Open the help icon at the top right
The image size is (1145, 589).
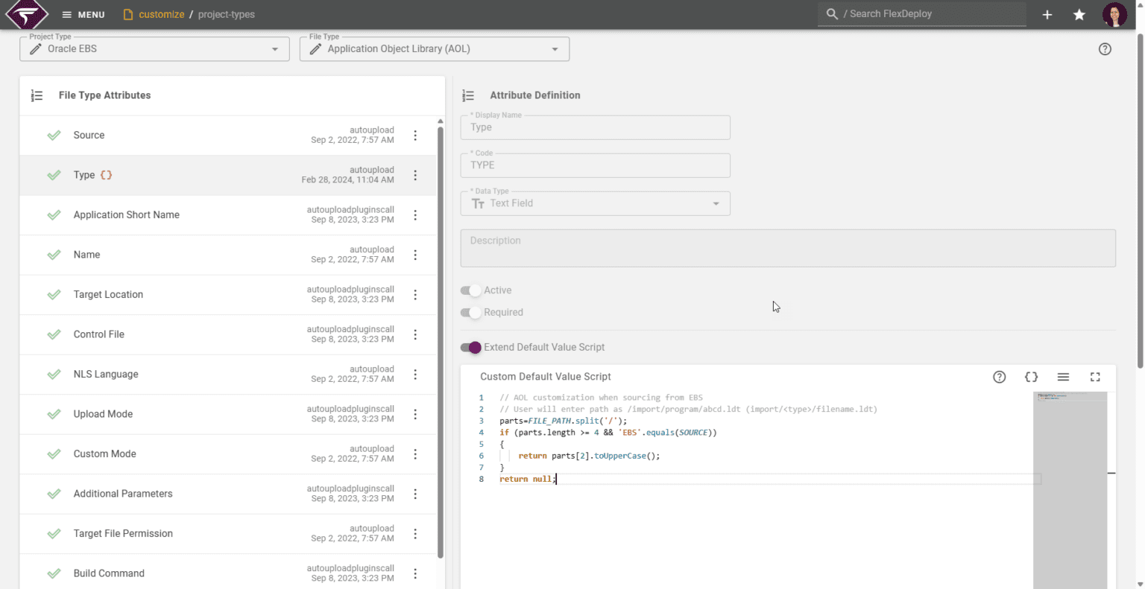point(1105,48)
